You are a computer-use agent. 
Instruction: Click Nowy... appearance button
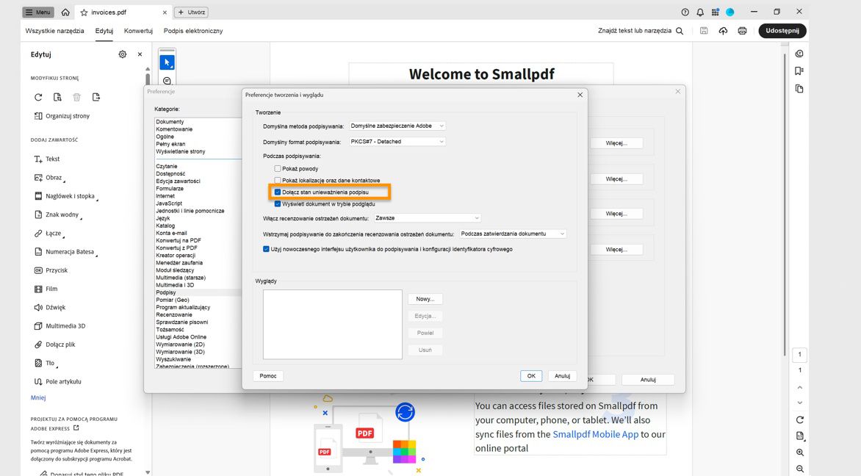pos(425,299)
